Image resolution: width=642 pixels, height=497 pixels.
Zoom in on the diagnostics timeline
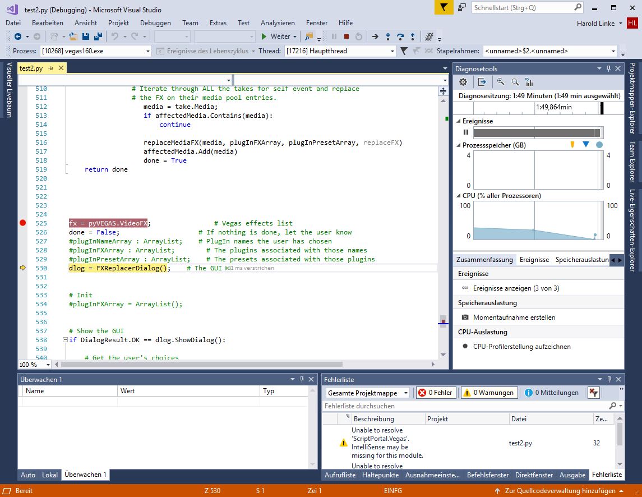point(501,82)
